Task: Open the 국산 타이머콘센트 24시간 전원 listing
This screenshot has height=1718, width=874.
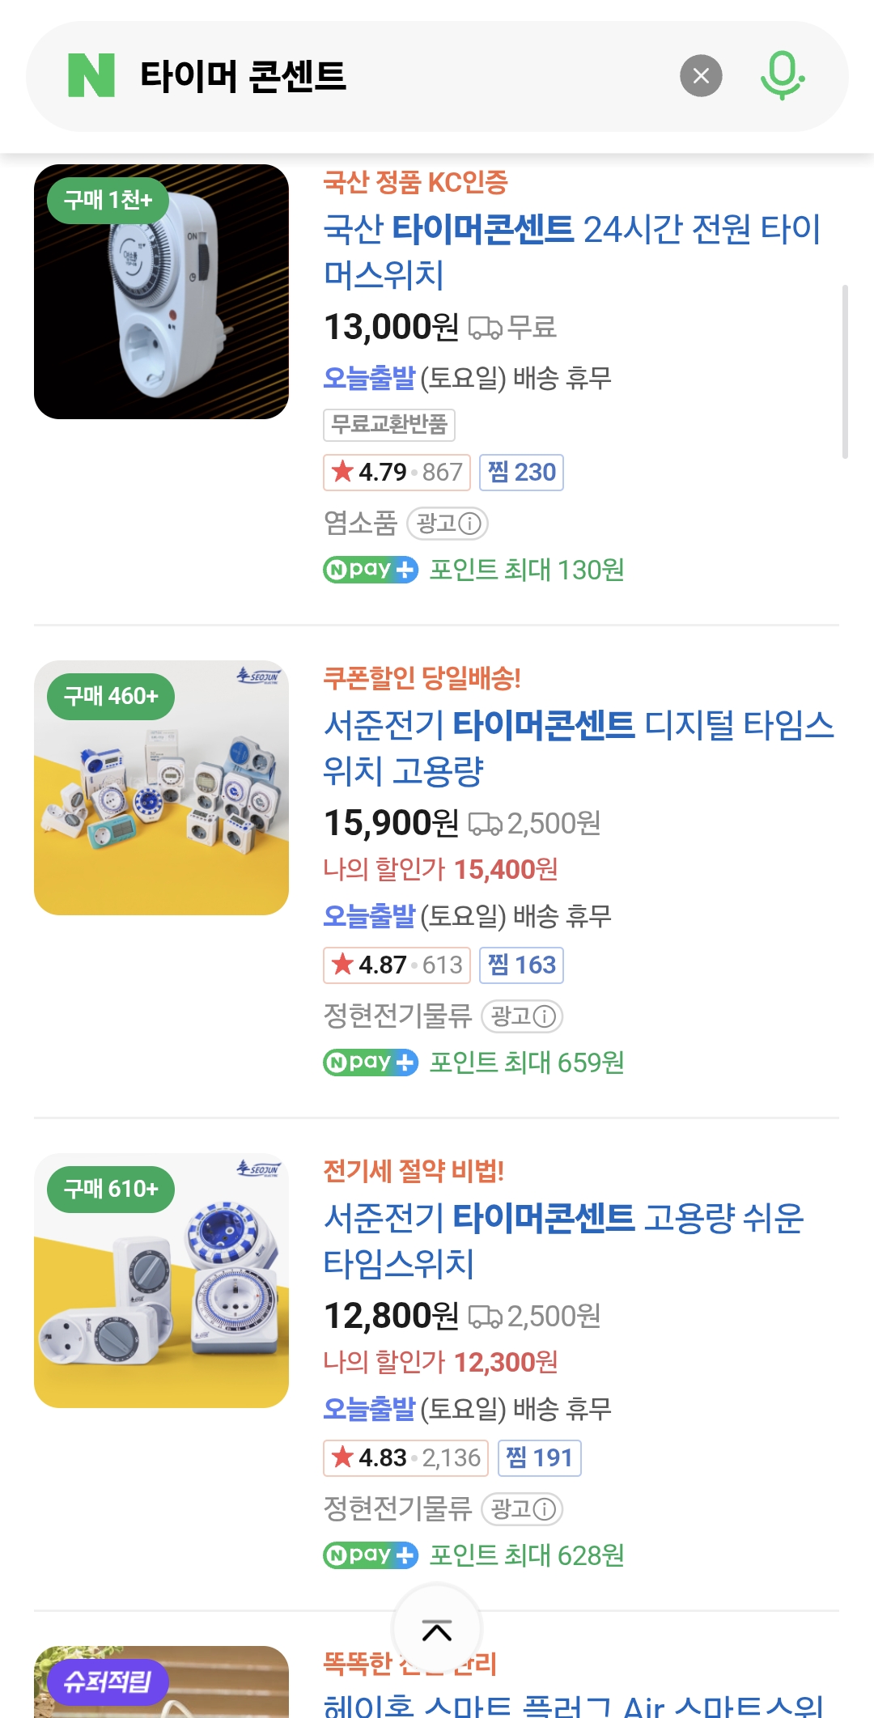Action: (x=571, y=252)
